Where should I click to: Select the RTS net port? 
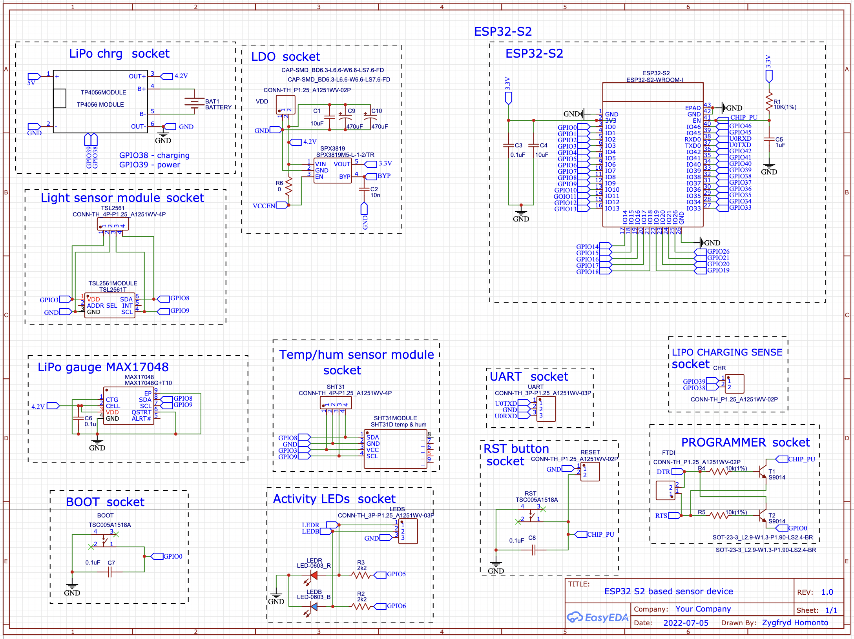674,516
